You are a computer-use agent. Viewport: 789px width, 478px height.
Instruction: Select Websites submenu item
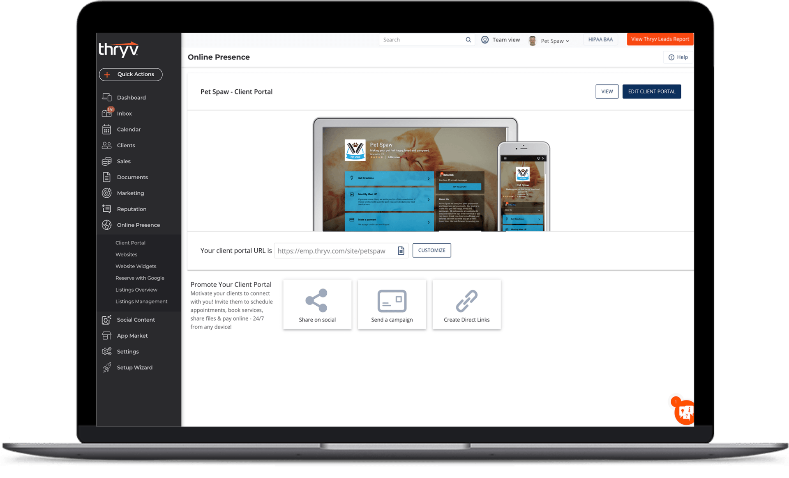pos(126,254)
